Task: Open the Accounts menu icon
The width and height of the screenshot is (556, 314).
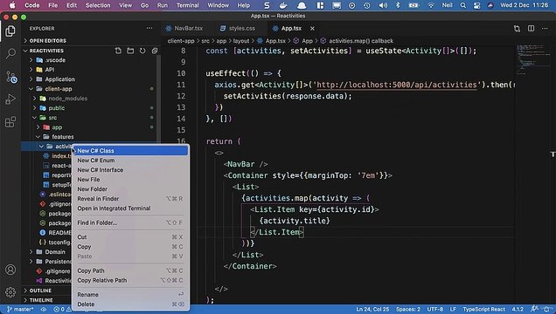Action: pos(10,270)
